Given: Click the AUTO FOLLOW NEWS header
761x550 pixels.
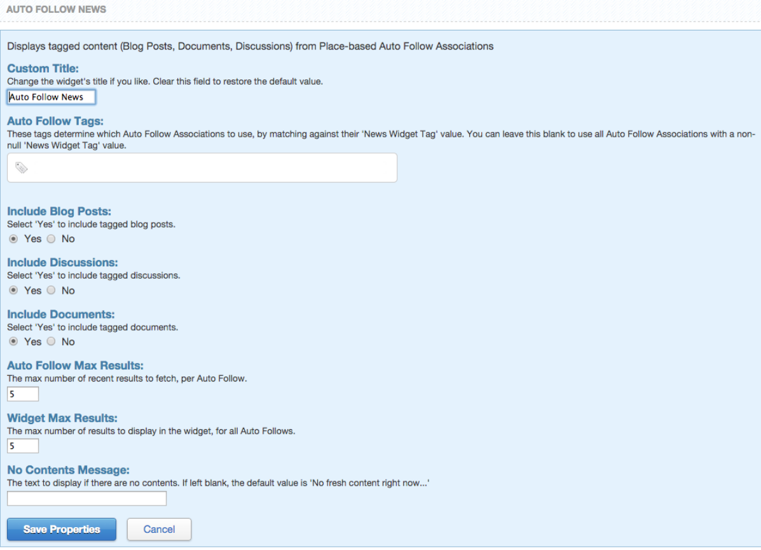Looking at the screenshot, I should [56, 10].
